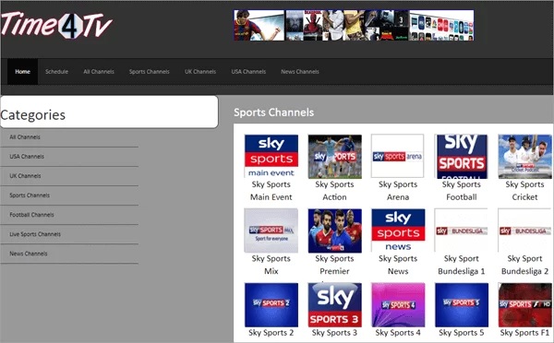Screen dimensions: 554x343
Task: Open the Schedule tab in navigation bar
Action: click(x=56, y=72)
